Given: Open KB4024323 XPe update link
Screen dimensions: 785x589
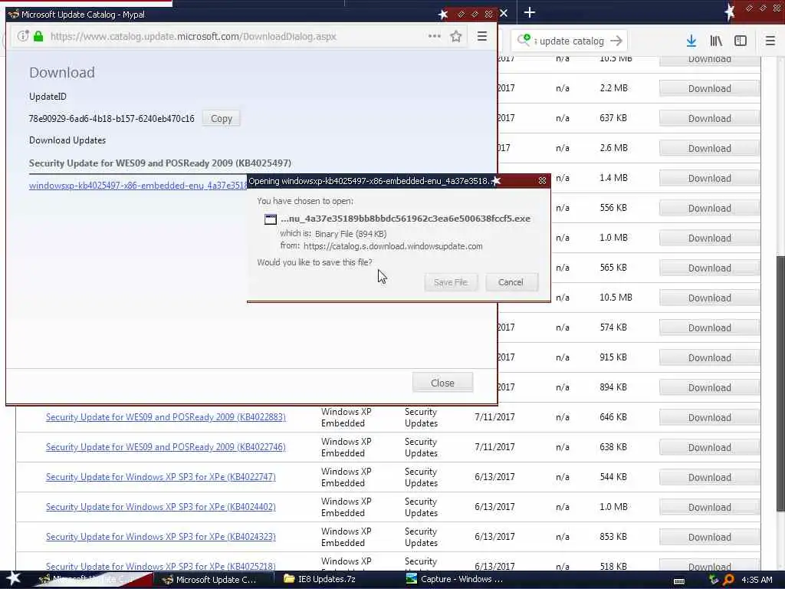Looking at the screenshot, I should 161,537.
